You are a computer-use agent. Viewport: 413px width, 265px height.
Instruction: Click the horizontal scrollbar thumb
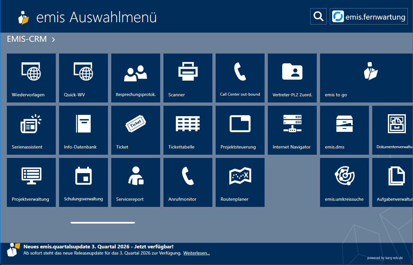[x=103, y=223]
